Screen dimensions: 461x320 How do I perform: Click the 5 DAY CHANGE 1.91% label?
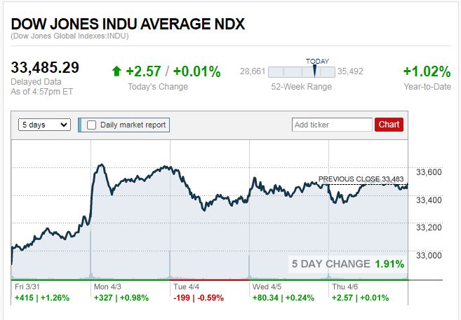pyautogui.click(x=348, y=264)
